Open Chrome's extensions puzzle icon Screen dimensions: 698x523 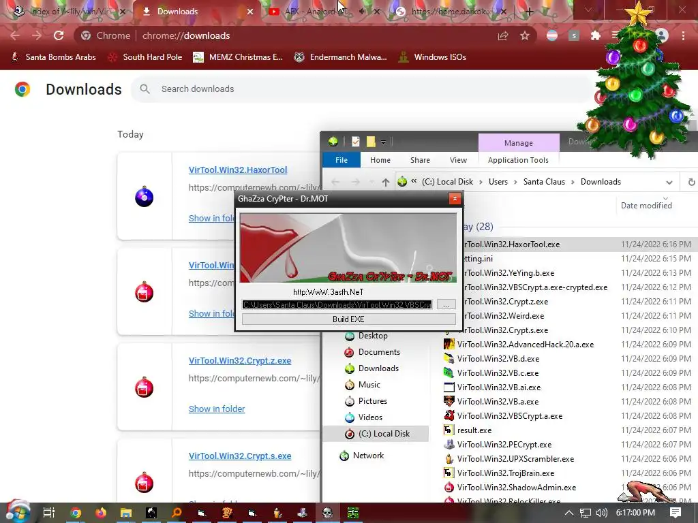(596, 35)
